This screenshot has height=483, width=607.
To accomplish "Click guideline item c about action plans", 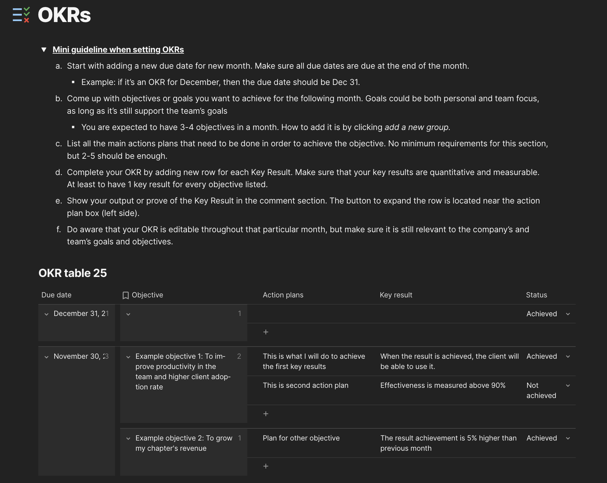I will [x=307, y=149].
